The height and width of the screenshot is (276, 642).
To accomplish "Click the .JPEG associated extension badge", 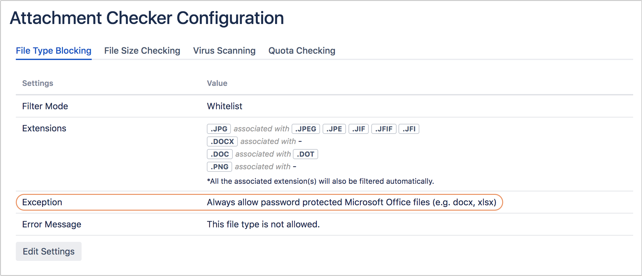I will click(306, 129).
